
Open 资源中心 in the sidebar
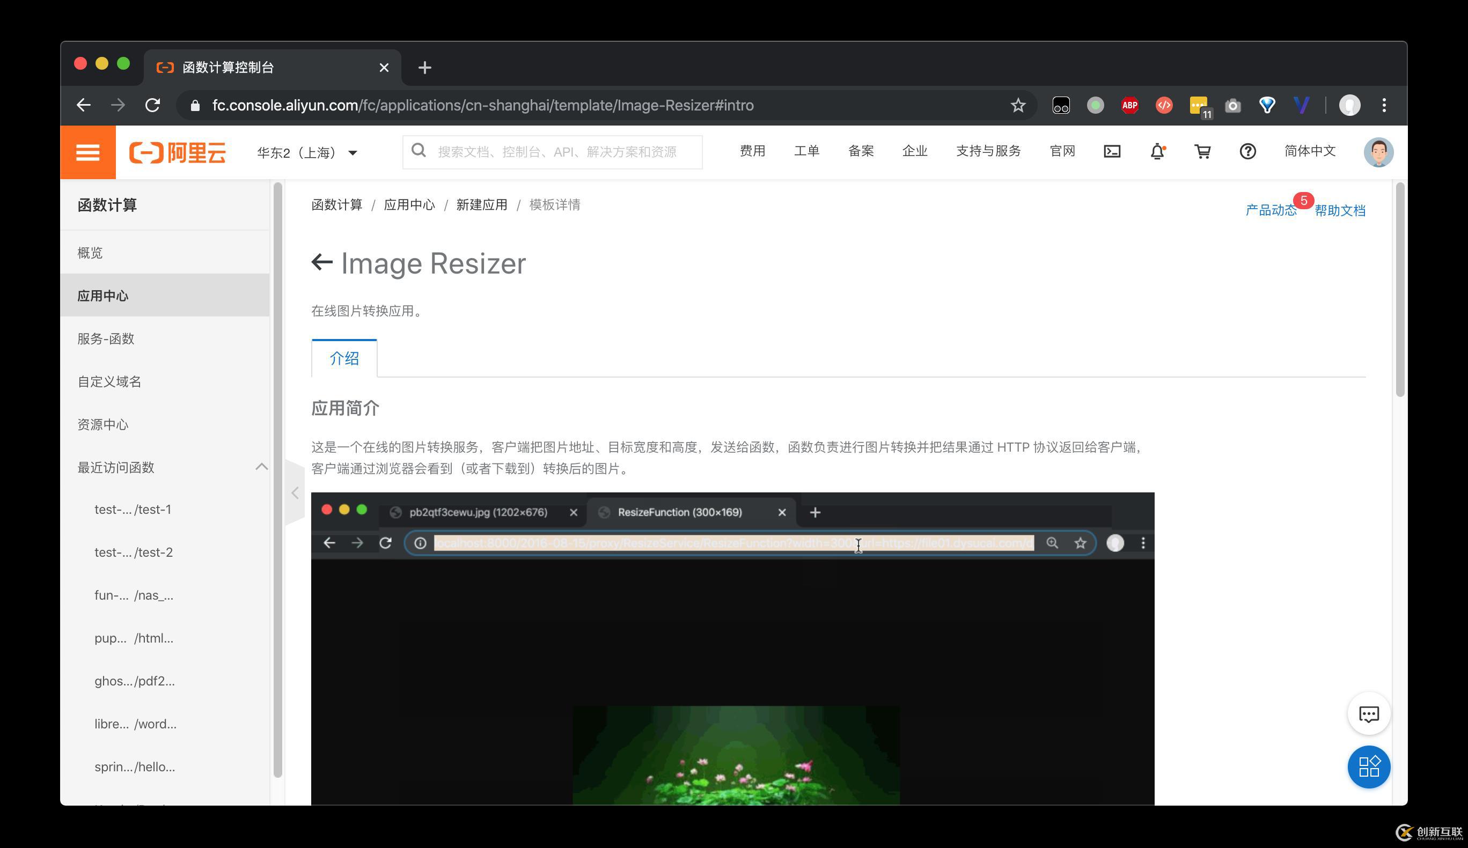coord(165,425)
